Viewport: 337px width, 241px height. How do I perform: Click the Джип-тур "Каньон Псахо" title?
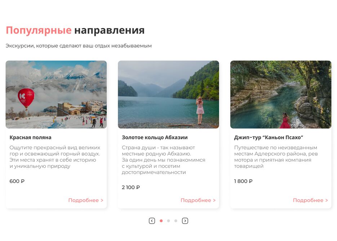click(269, 138)
